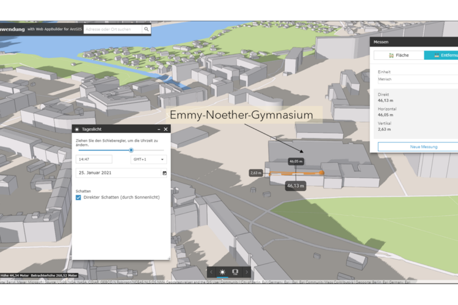Minimize the Tageslicht panel
The width and height of the screenshot is (458, 305).
pyautogui.click(x=159, y=129)
